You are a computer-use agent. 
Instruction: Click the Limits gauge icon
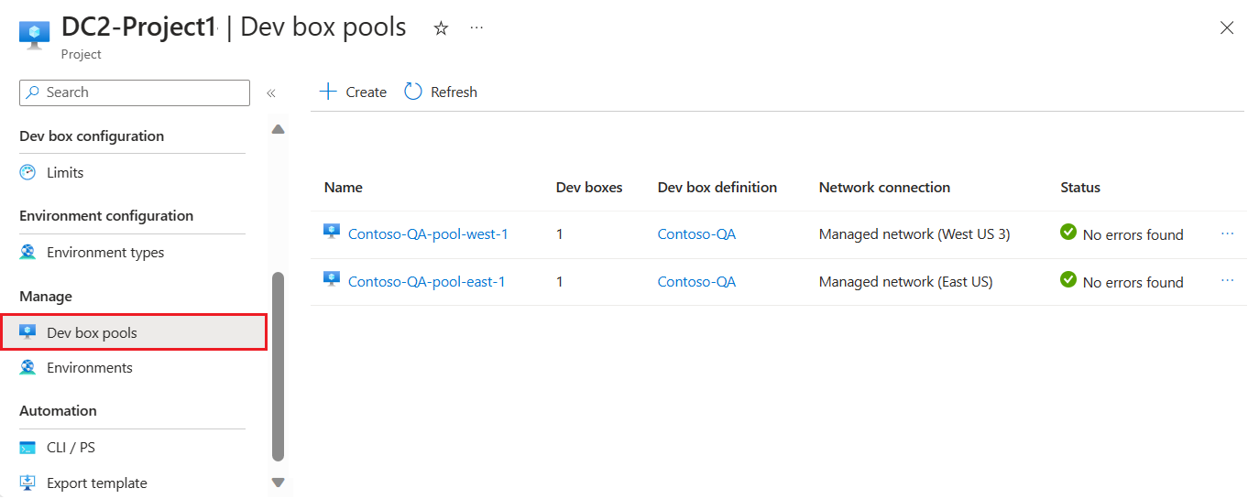pos(27,172)
